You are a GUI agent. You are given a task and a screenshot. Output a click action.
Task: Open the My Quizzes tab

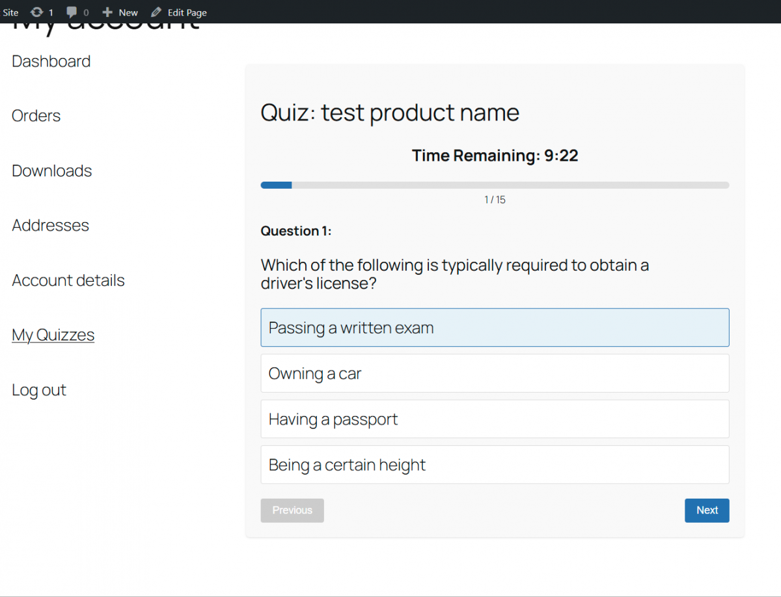[x=53, y=335]
